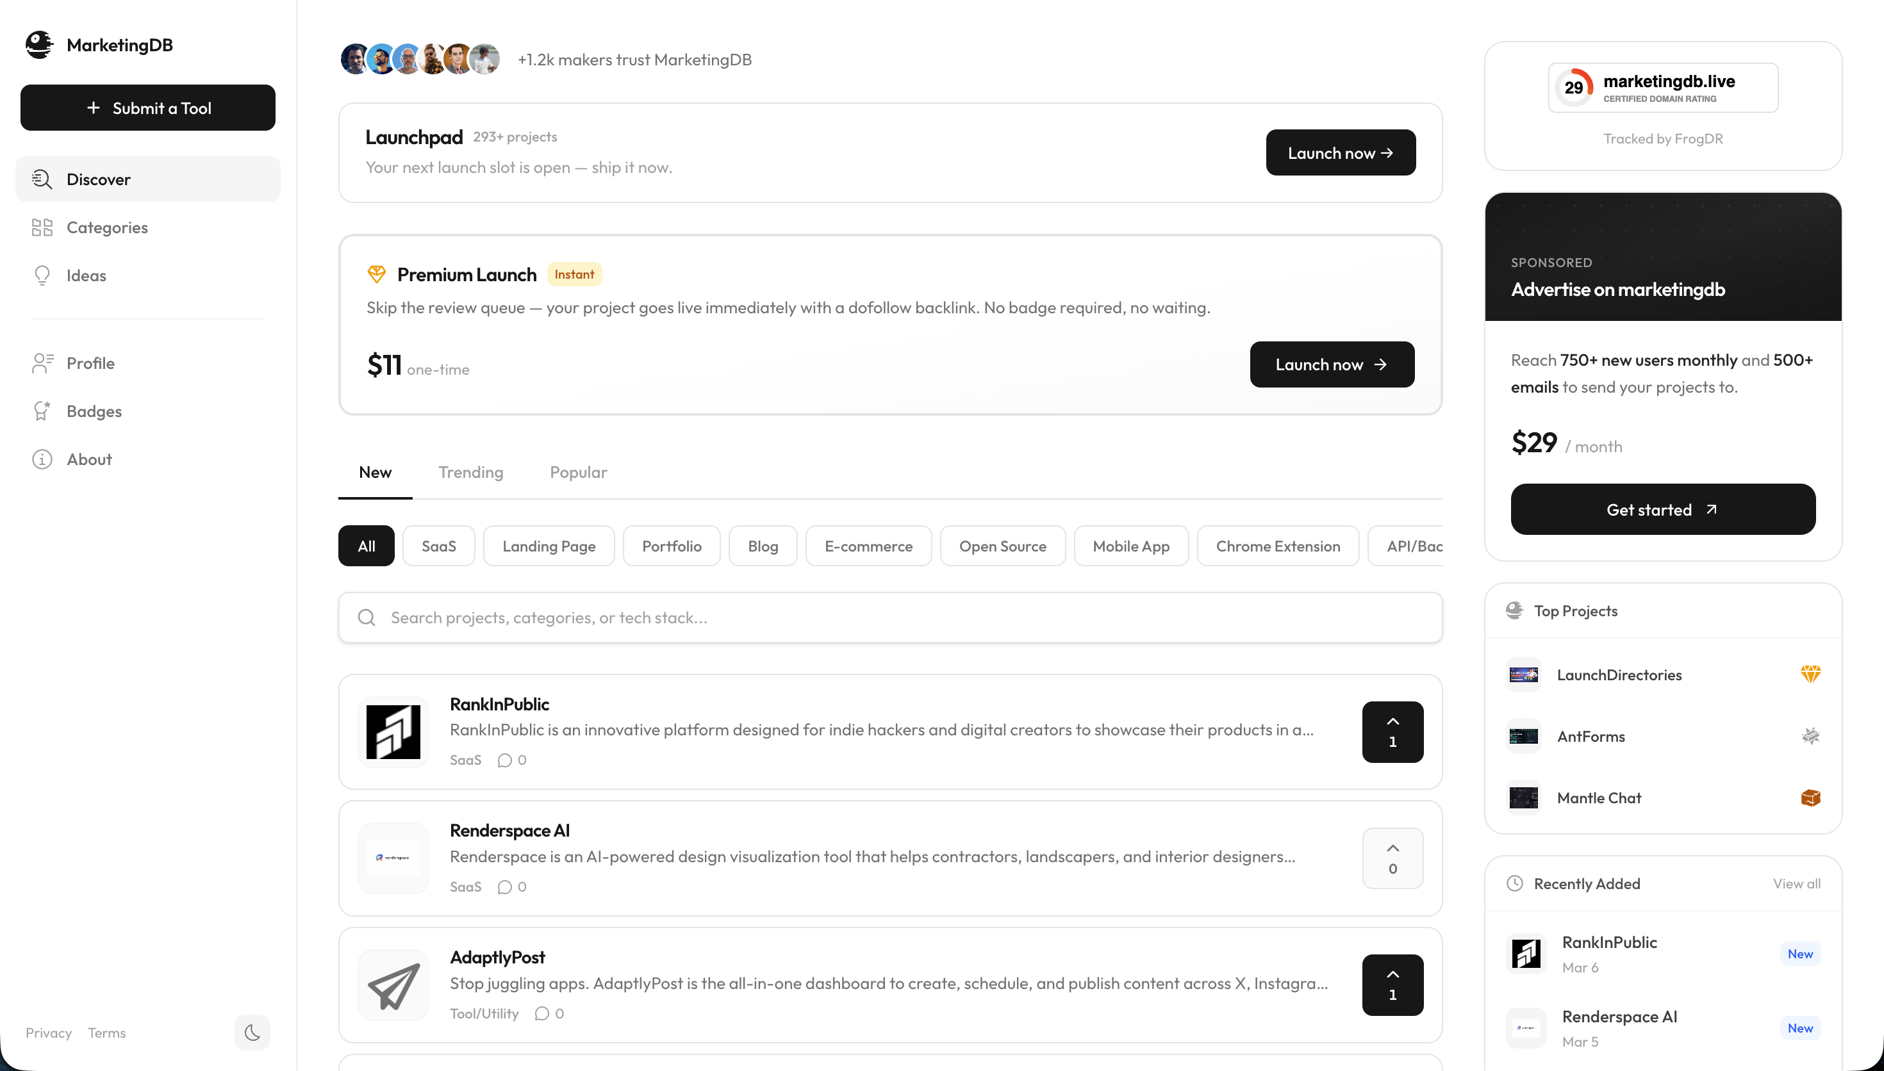Open Profile using the person icon
Image resolution: width=1884 pixels, height=1071 pixels.
pos(42,363)
